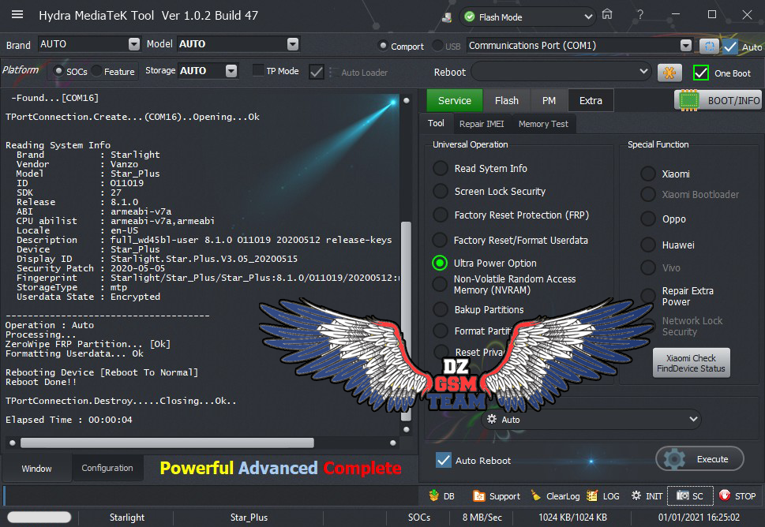Expand the Communications Port dropdown
The height and width of the screenshot is (527, 765).
(x=685, y=46)
